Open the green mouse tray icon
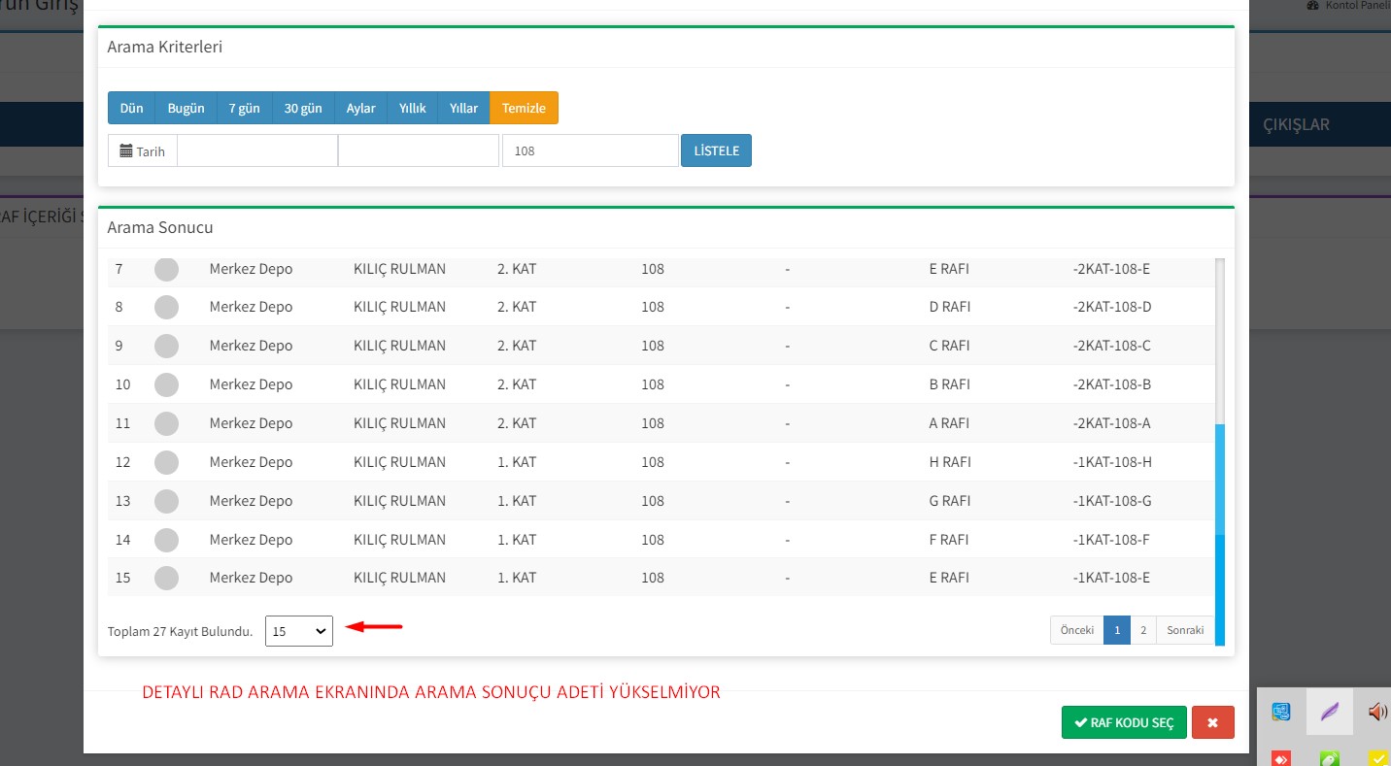This screenshot has height=766, width=1391. point(1329,758)
